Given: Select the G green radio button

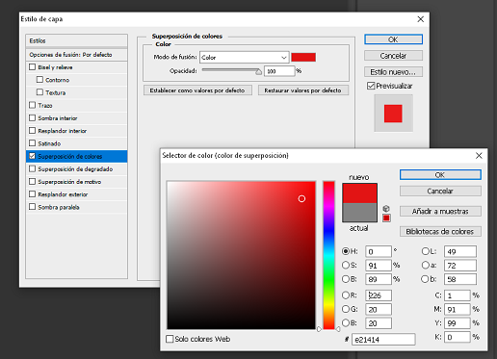Looking at the screenshot, I should 346,309.
